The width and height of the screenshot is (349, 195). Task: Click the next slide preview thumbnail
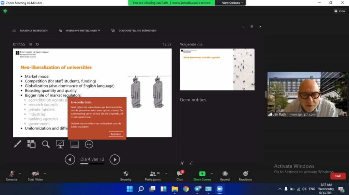(x=217, y=70)
